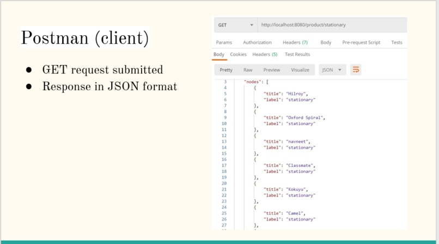Open the JSON format dropdown
This screenshot has width=439, height=244.
click(332, 70)
